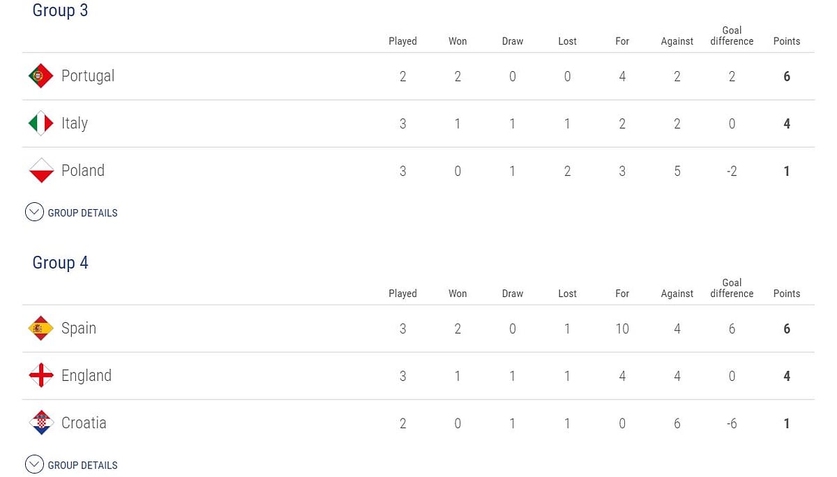Screen dimensions: 837x477
Task: Click the Poland flag icon
Action: (40, 171)
